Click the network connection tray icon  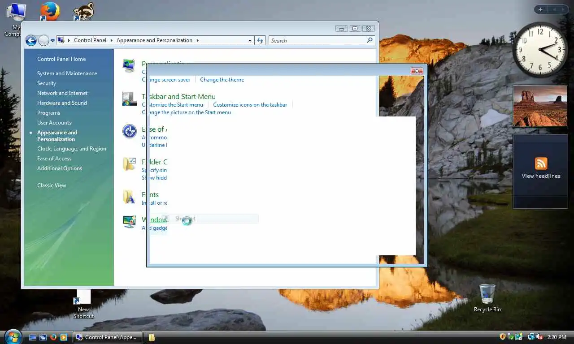531,337
